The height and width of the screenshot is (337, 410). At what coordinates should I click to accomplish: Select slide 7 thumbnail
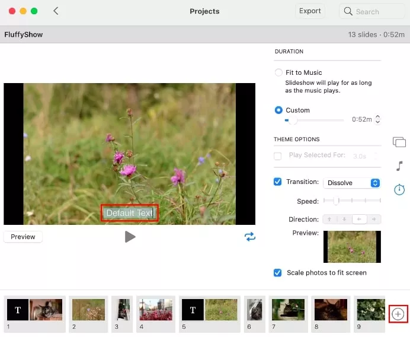[288, 310]
